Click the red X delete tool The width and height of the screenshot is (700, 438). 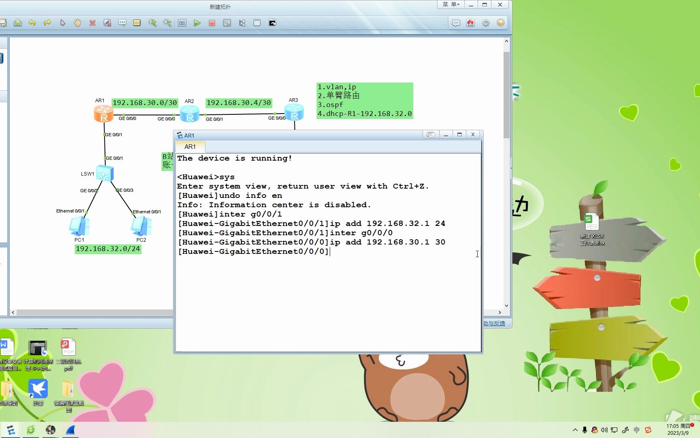[92, 23]
